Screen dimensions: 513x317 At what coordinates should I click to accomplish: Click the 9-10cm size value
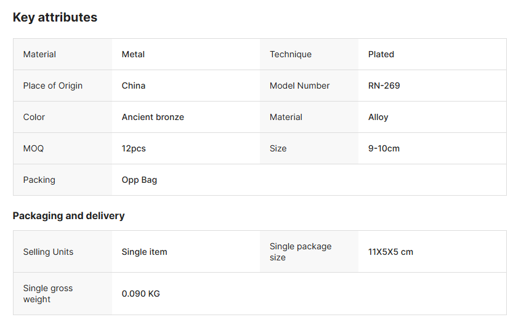point(384,148)
